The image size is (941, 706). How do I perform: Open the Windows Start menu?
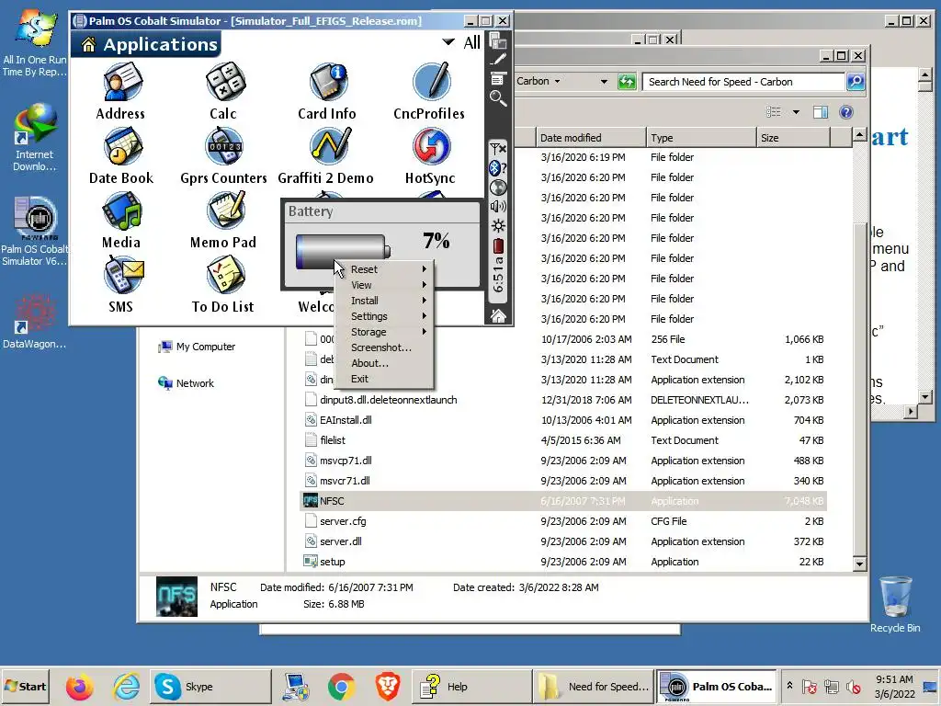click(26, 686)
